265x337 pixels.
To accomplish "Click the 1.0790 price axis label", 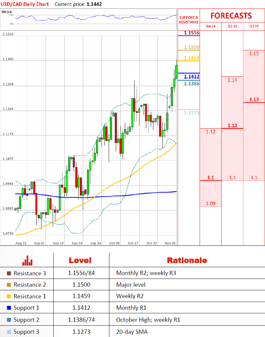I will pos(8,234).
